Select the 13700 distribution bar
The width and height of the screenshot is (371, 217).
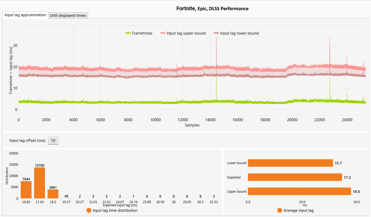point(40,183)
